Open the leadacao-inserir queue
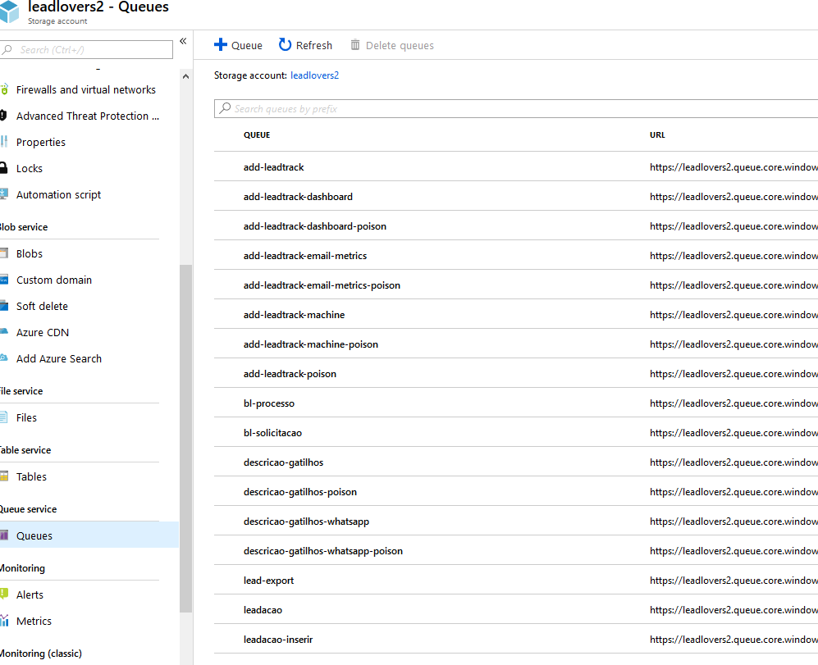The height and width of the screenshot is (665, 818). pos(278,640)
